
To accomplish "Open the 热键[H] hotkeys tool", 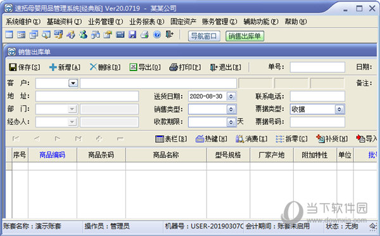I will pos(212,139).
